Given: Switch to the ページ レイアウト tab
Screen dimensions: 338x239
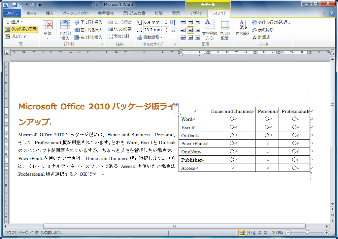Looking at the screenshot, I should 76,13.
